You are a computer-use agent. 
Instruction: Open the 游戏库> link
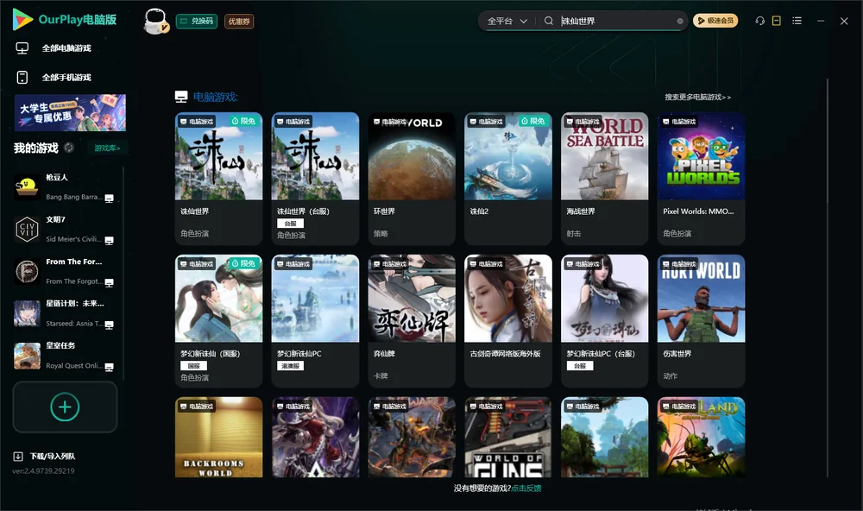[x=107, y=148]
